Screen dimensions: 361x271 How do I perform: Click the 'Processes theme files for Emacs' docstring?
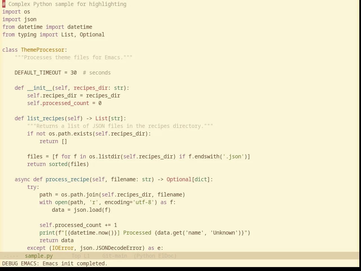click(x=74, y=57)
